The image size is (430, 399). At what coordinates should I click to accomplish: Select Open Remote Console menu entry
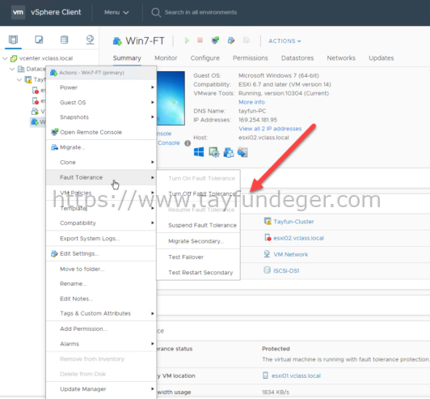(101, 132)
